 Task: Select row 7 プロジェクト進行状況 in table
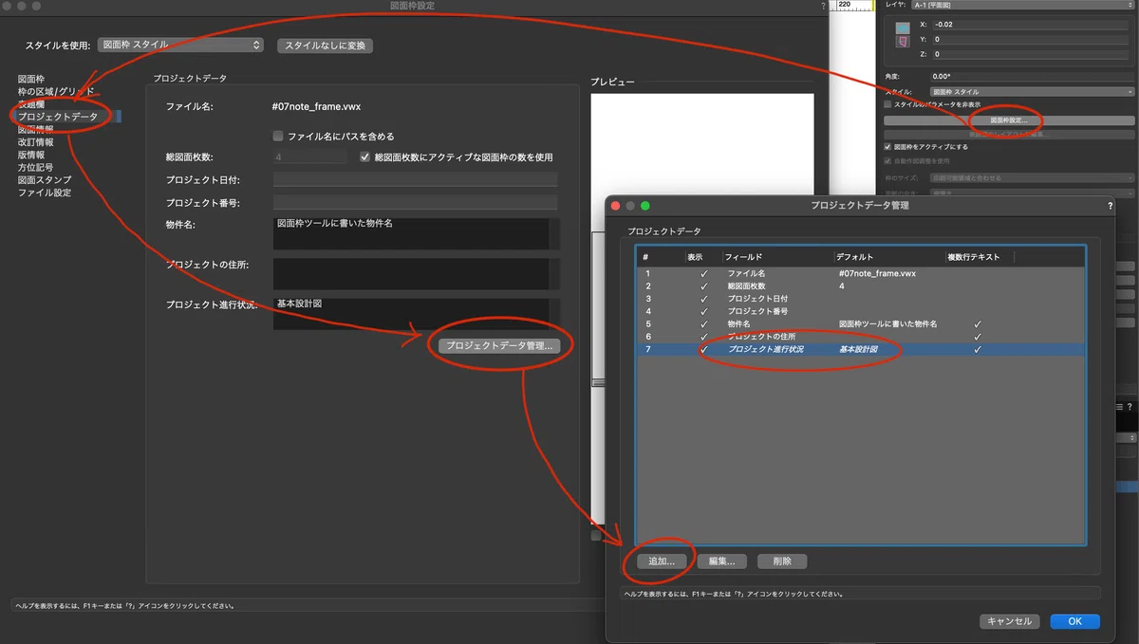[861, 349]
